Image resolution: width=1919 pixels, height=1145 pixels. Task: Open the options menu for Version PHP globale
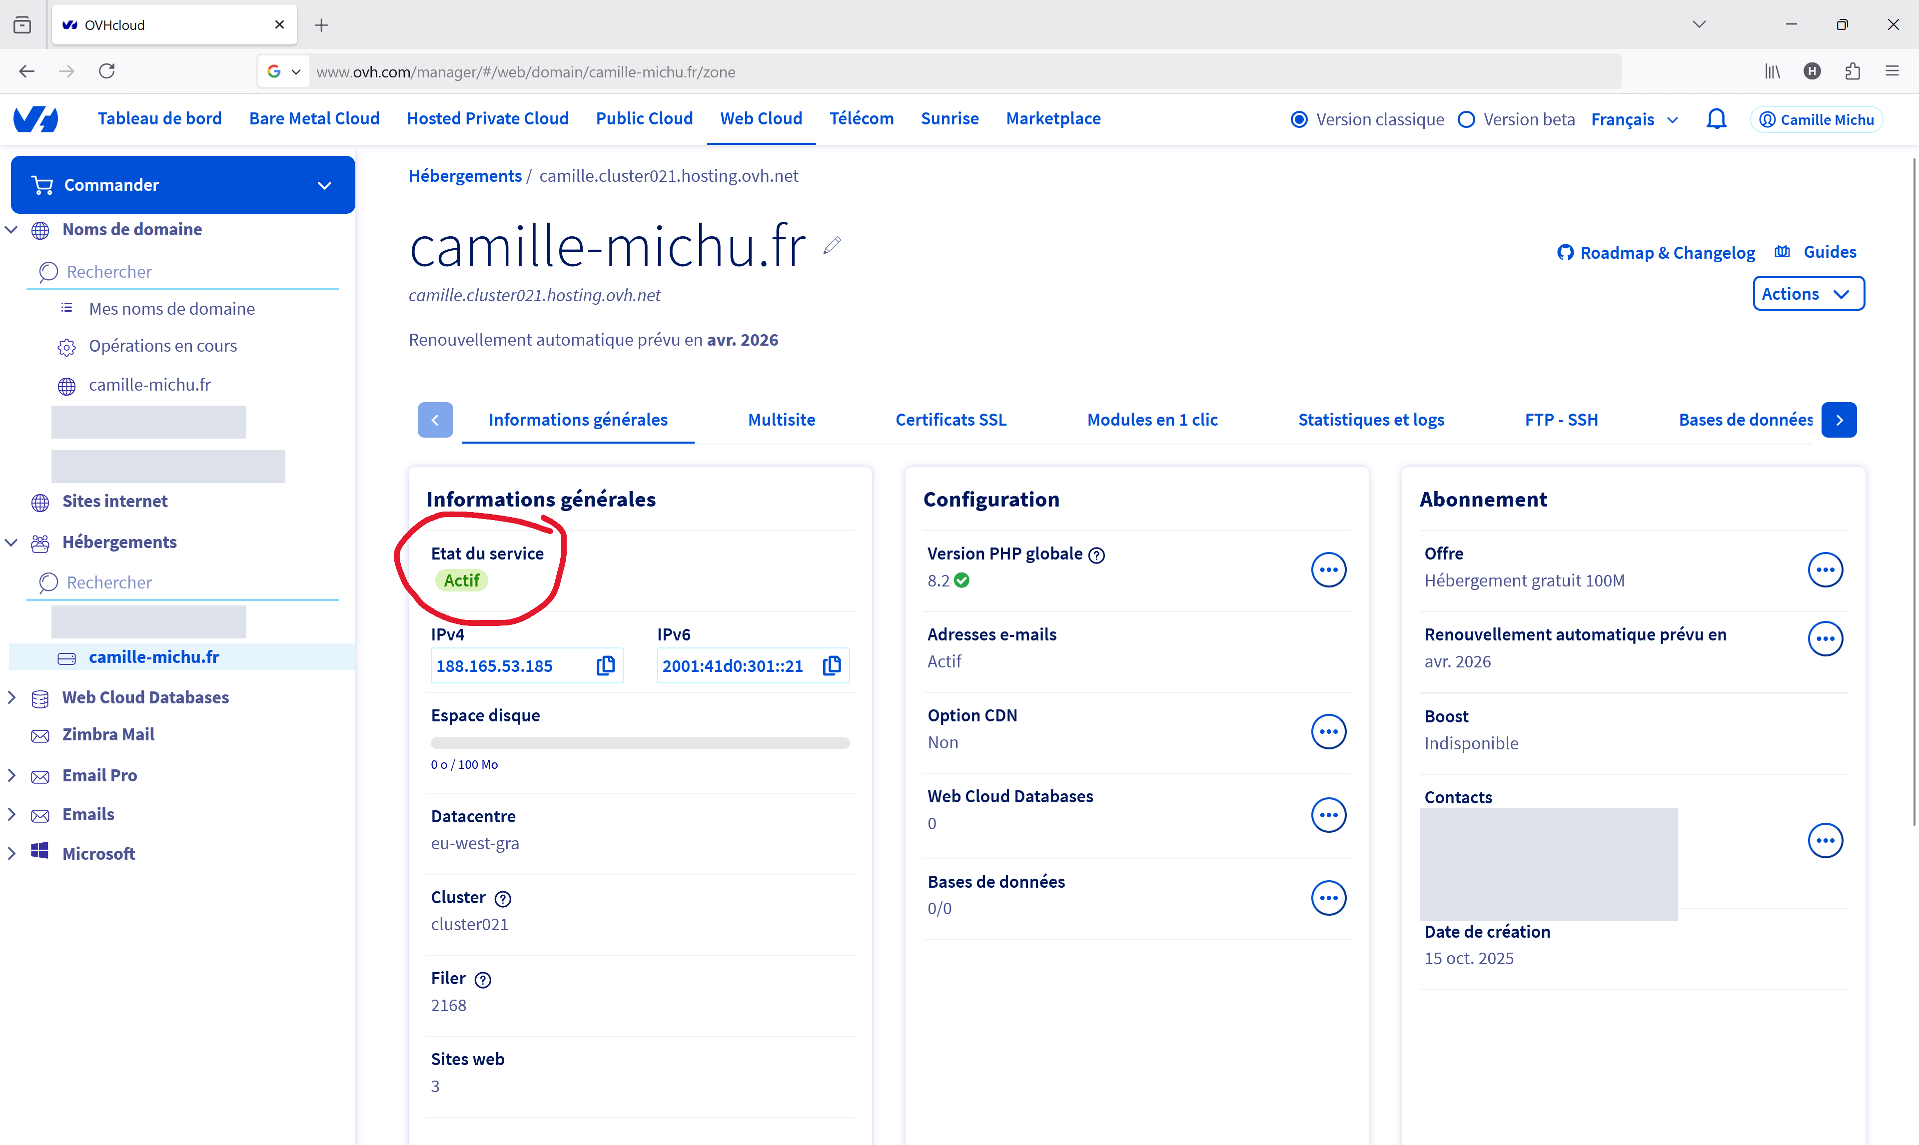click(1328, 570)
